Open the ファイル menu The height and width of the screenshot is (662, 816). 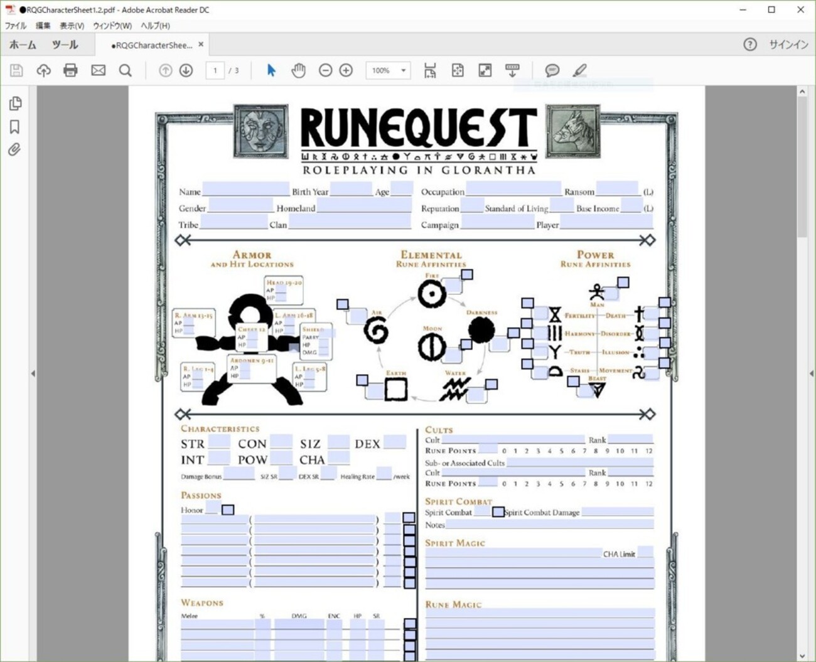[x=16, y=26]
